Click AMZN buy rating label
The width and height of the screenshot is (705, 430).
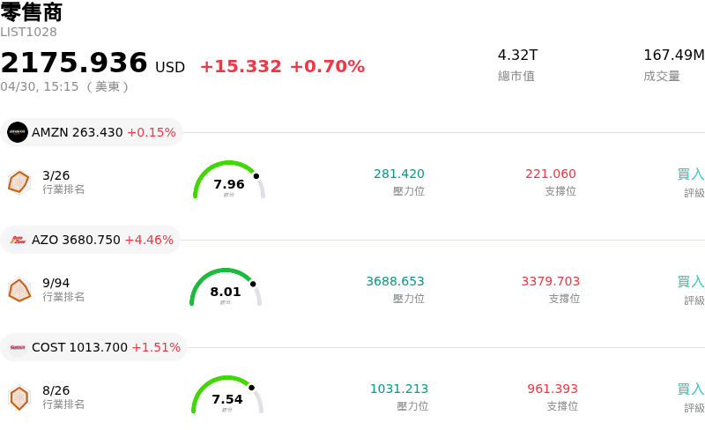pos(690,174)
